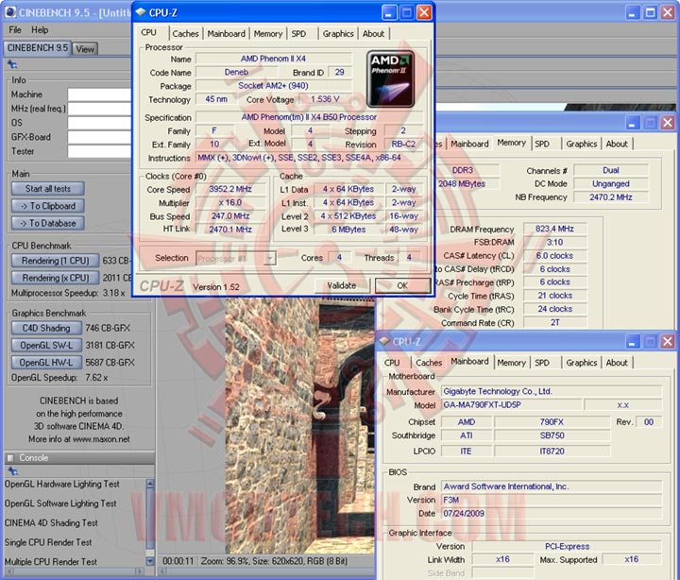Click the Core Speed 3952.2 MHz value

(230, 189)
